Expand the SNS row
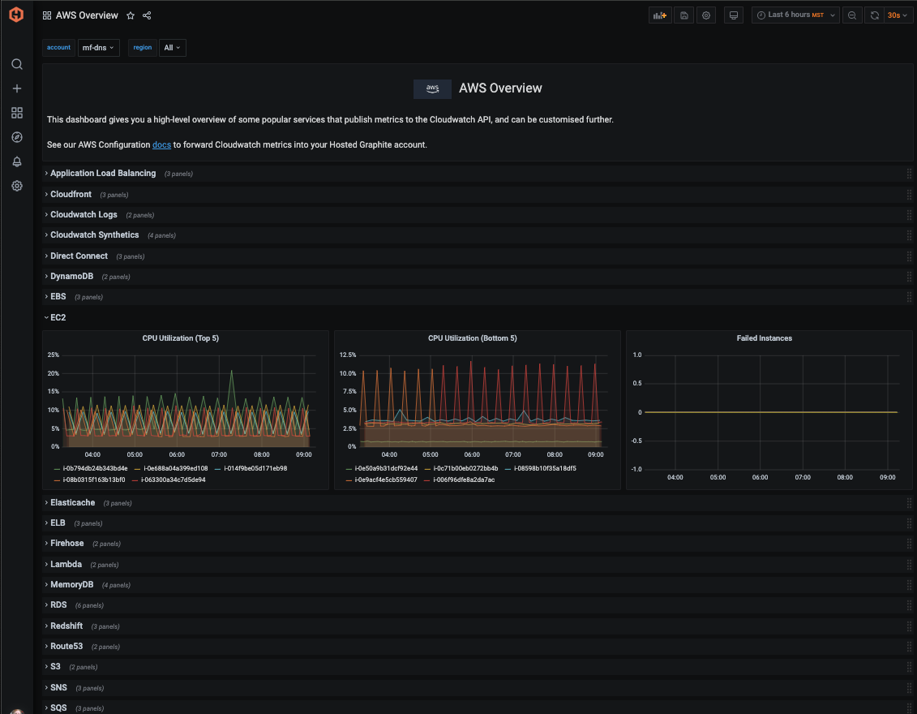917x714 pixels. [58, 688]
